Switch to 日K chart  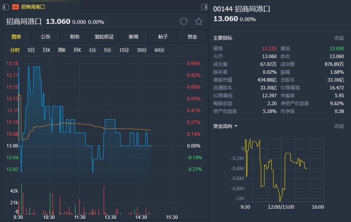[46, 50]
